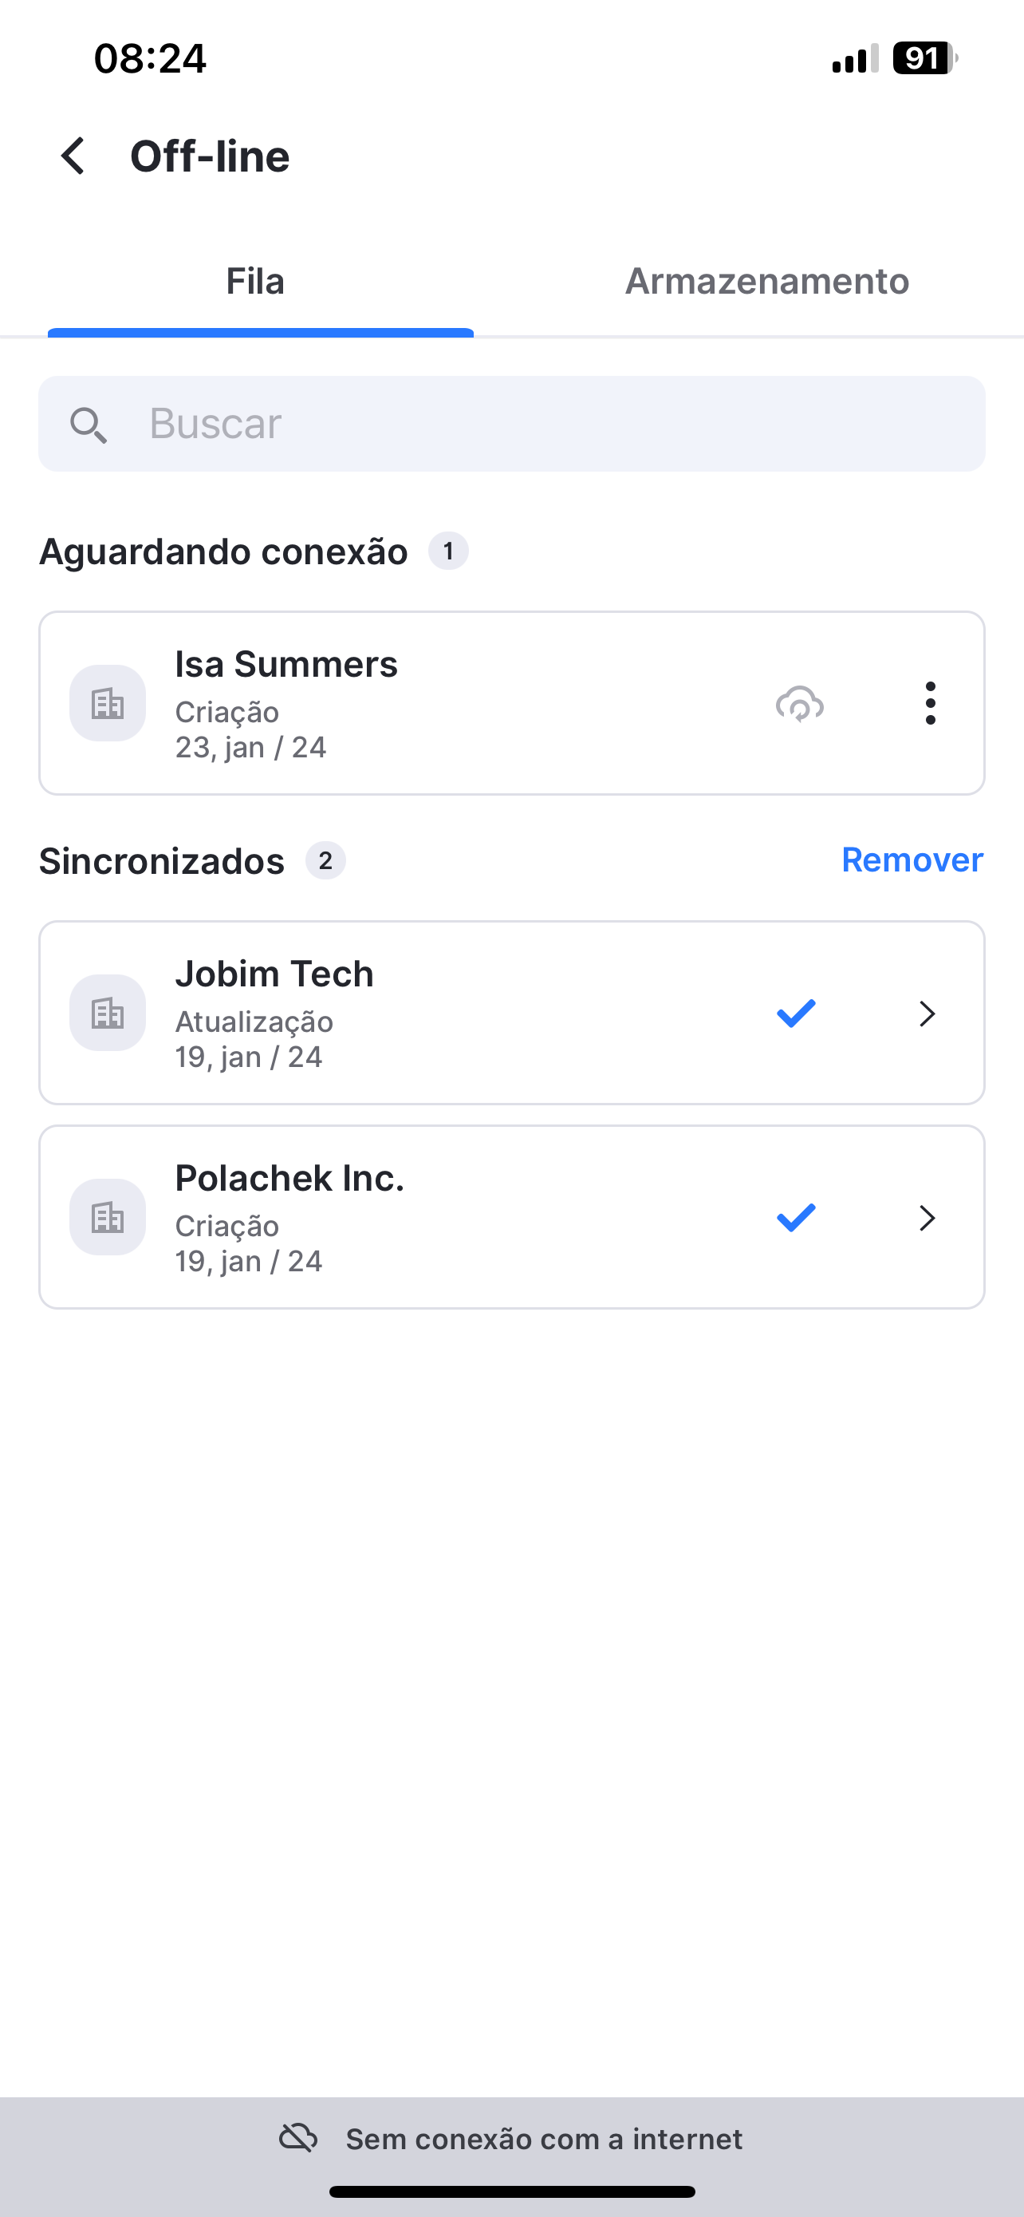Switch to the Armazenamento tab
Image resolution: width=1024 pixels, height=2217 pixels.
[x=767, y=282]
